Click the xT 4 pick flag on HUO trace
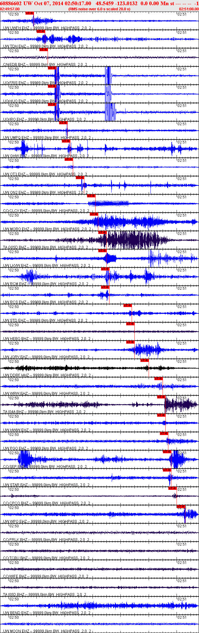The width and height of the screenshot is (199, 633). 52,86
